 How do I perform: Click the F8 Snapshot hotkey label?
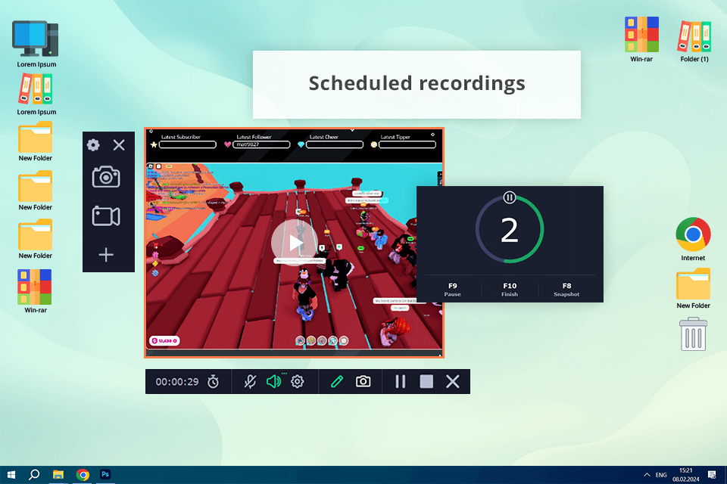click(x=566, y=290)
